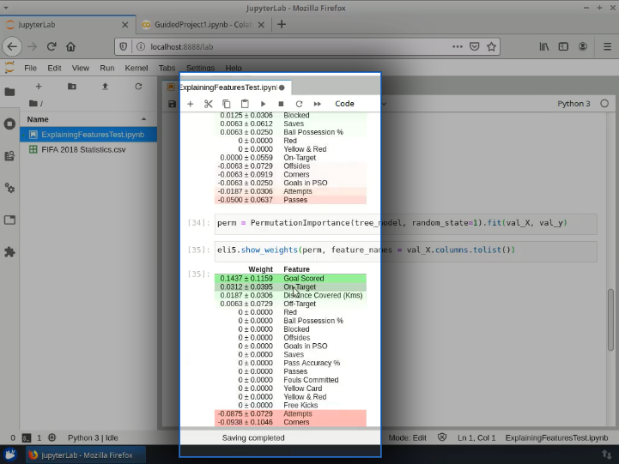Click the kernel status circle indicator
The image size is (619, 464).
tap(604, 104)
